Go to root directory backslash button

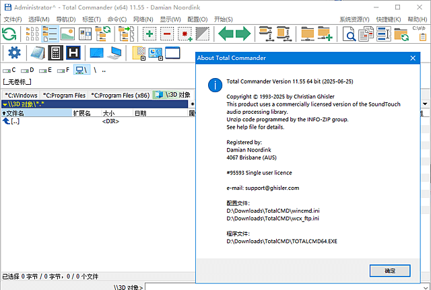click(x=95, y=70)
